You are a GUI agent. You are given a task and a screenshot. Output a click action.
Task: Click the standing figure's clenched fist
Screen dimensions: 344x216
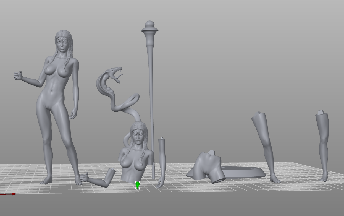(18, 75)
